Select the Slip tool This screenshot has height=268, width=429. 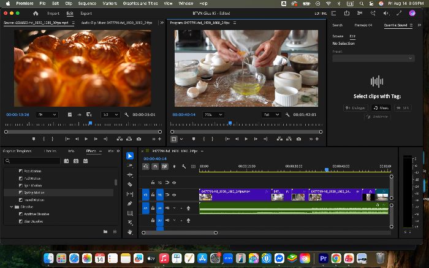(x=130, y=194)
